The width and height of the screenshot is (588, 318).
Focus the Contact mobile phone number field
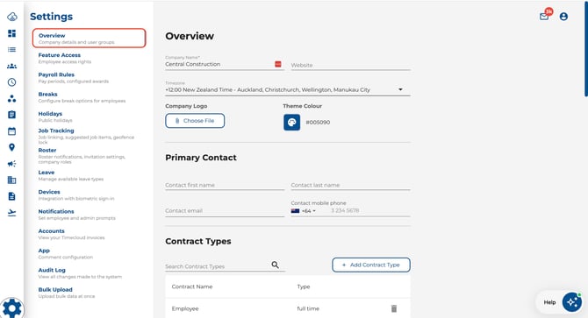(369, 210)
